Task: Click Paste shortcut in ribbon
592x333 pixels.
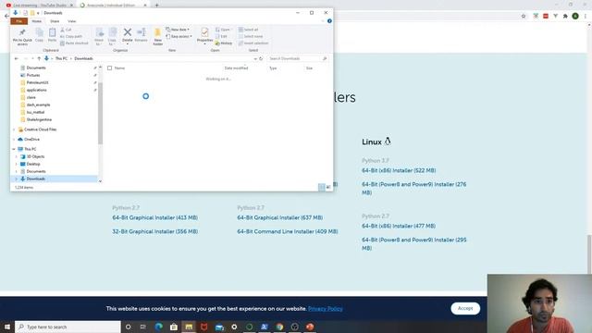Action: point(74,43)
